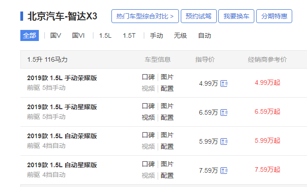Filter by 国V emission standard
The height and width of the screenshot is (187, 307).
click(55, 35)
